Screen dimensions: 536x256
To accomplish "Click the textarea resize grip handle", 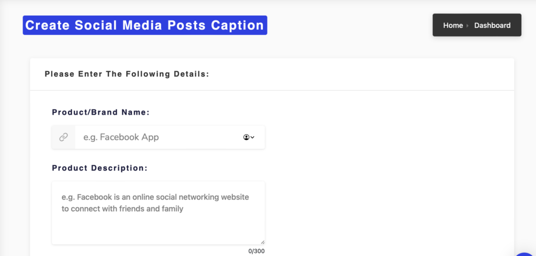I will click(263, 242).
